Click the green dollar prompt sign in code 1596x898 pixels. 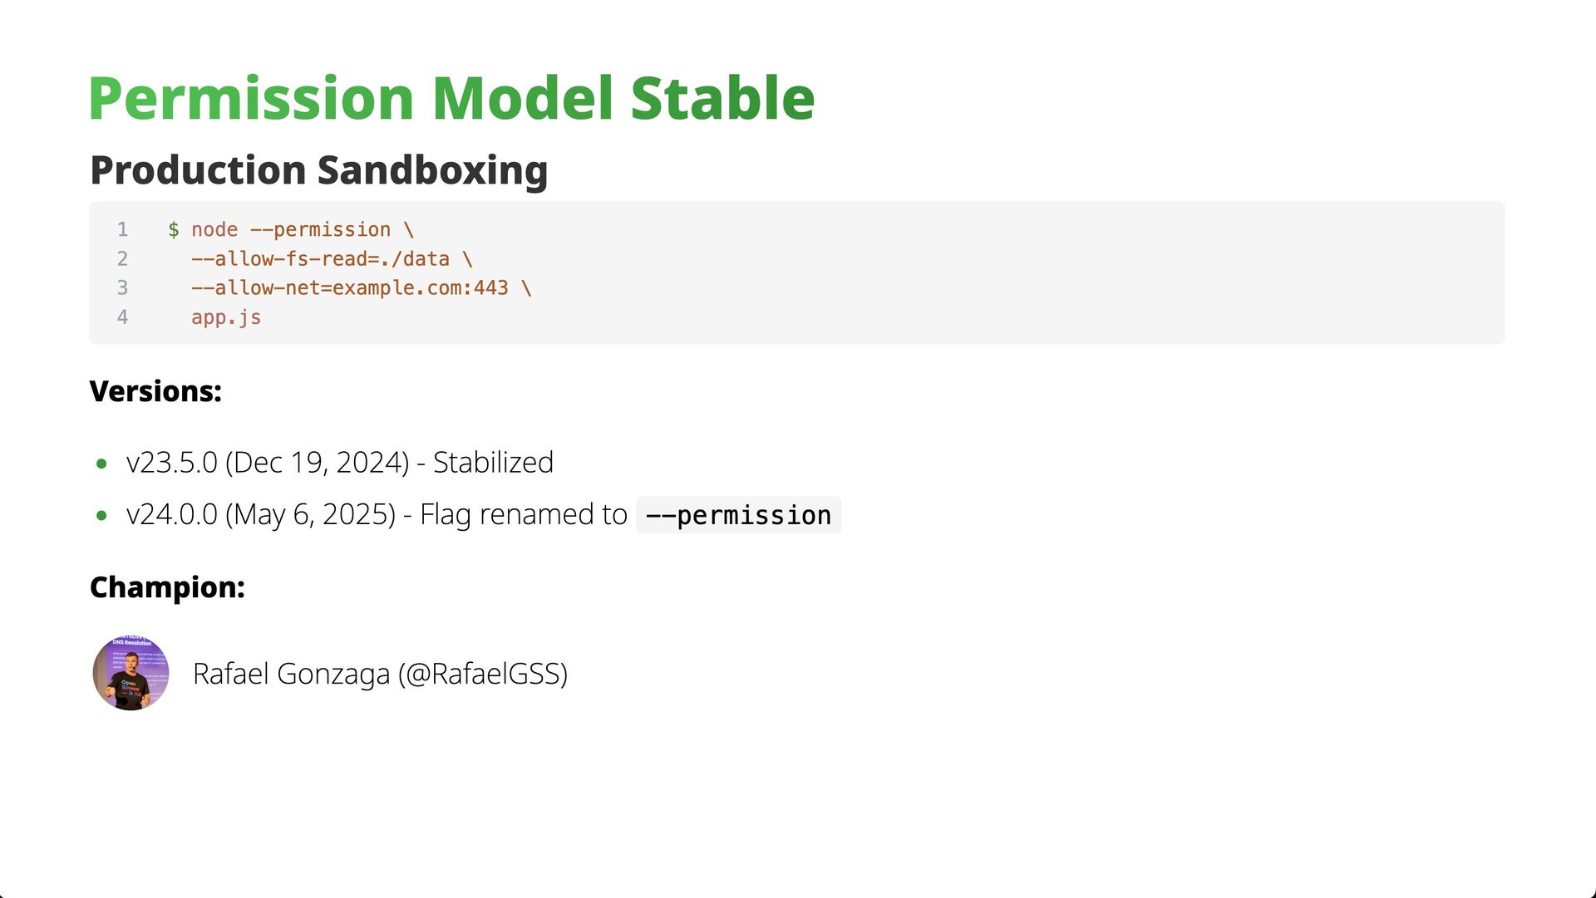pos(174,230)
